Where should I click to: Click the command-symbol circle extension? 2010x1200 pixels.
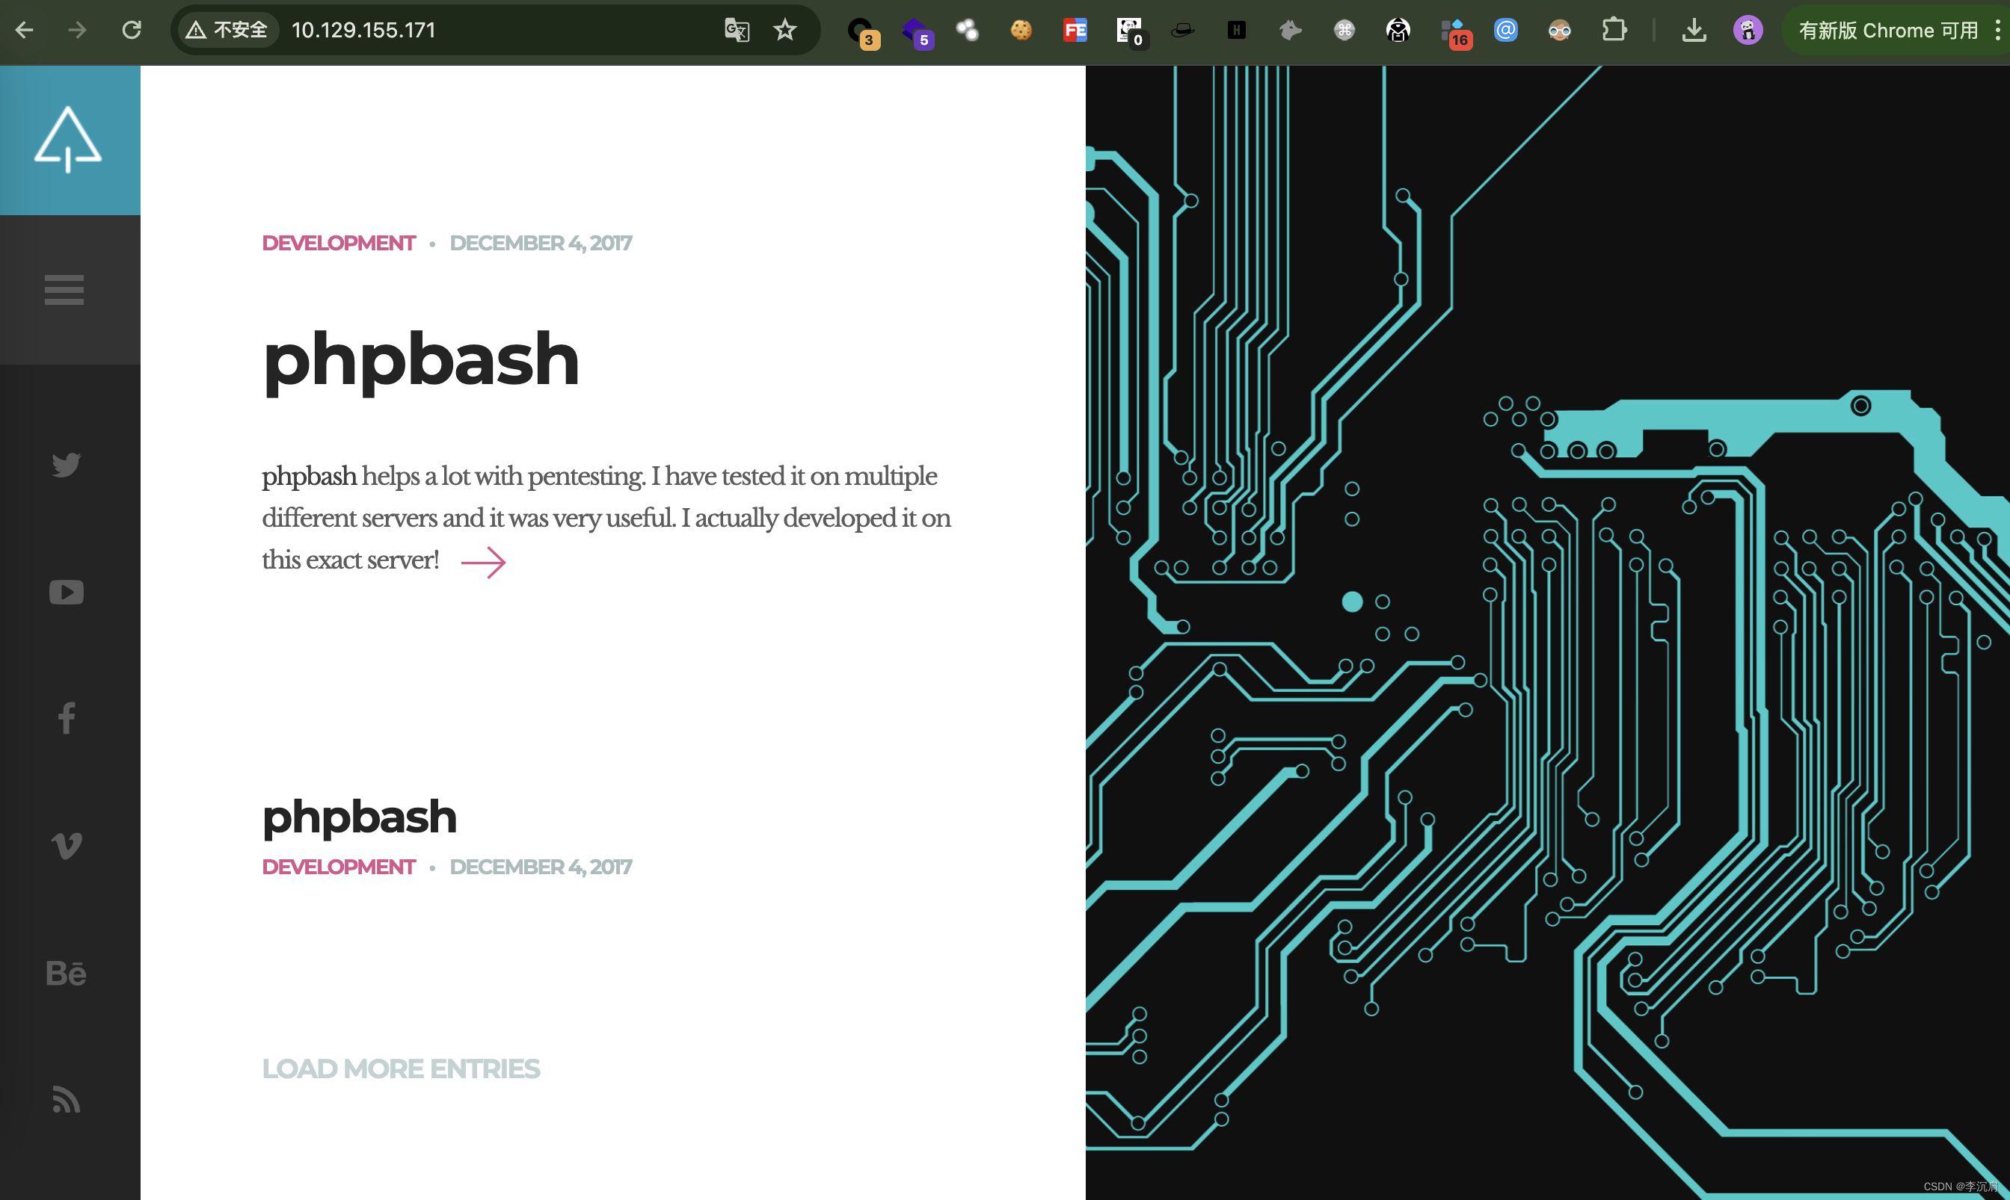coord(1344,31)
